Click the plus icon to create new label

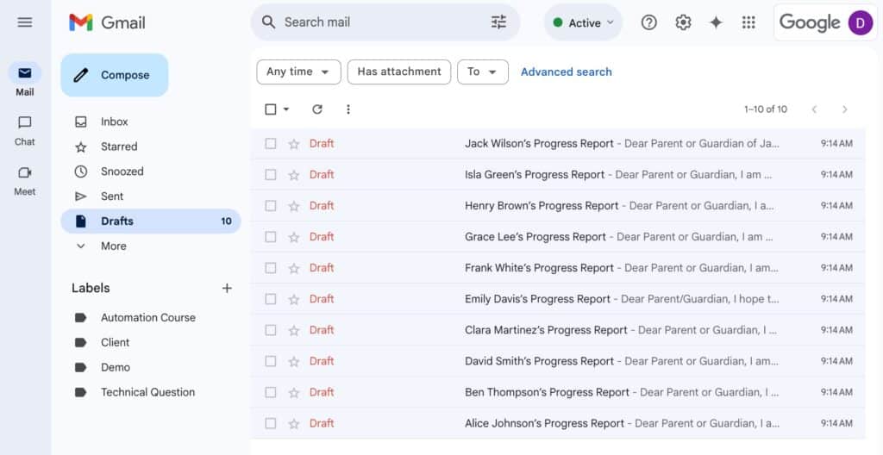pyautogui.click(x=227, y=288)
